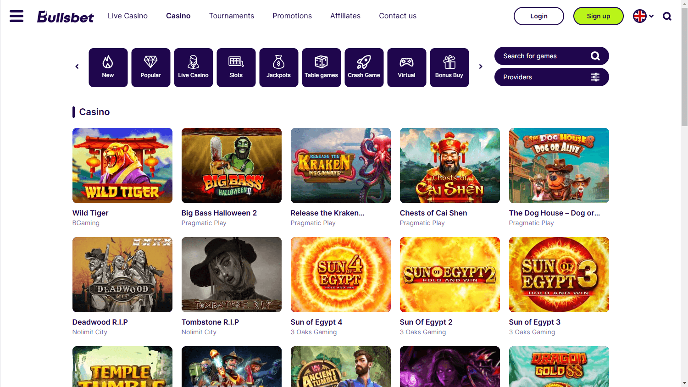Image resolution: width=688 pixels, height=387 pixels.
Task: Open The Dog House Dog or Alive thumbnail
Action: 559,166
